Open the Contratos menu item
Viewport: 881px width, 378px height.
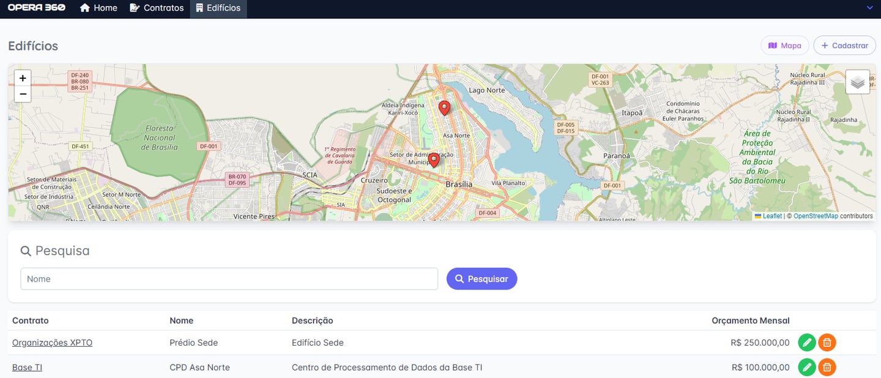[157, 9]
